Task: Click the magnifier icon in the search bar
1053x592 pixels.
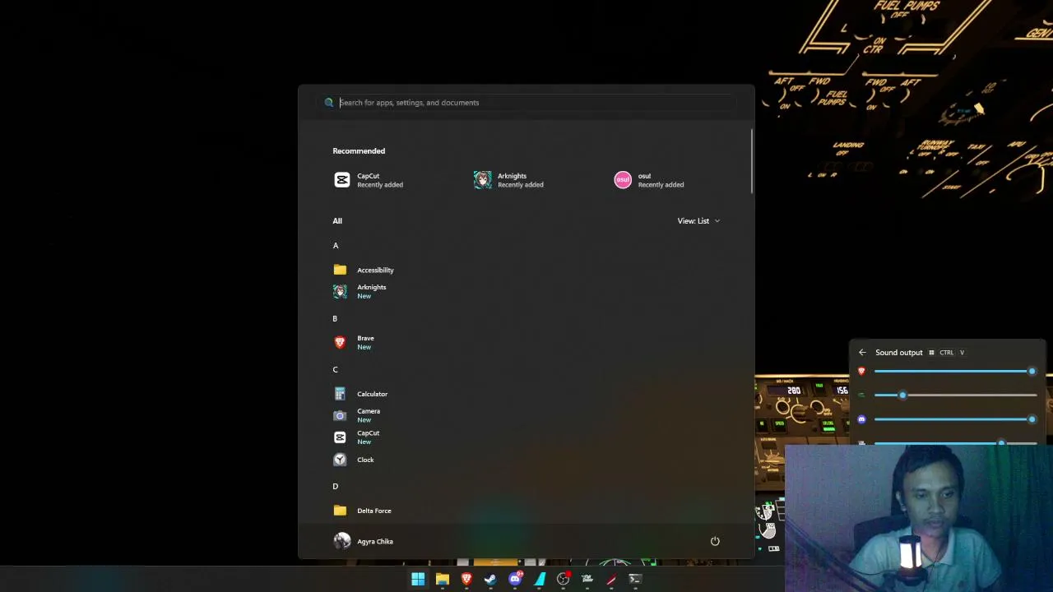Action: [329, 103]
